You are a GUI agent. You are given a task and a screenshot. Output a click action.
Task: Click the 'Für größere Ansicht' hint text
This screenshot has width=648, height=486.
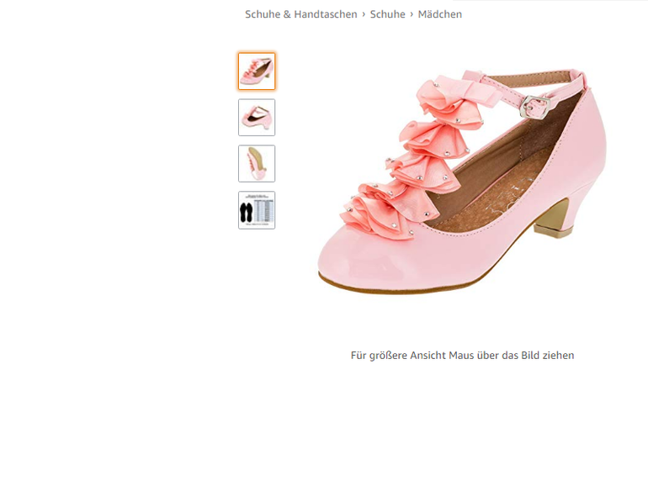coord(462,356)
